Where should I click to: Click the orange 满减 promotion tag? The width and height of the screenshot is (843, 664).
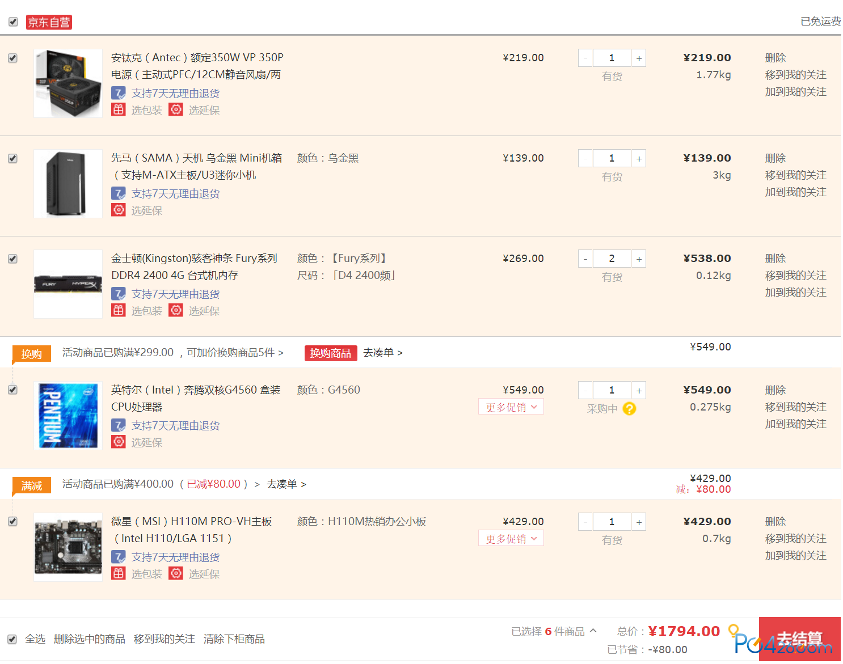[x=32, y=485]
